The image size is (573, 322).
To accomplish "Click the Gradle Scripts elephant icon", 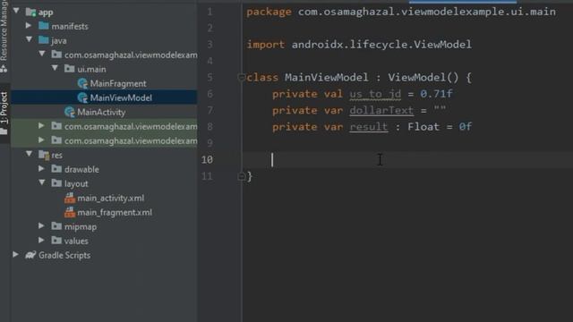I will tap(30, 255).
